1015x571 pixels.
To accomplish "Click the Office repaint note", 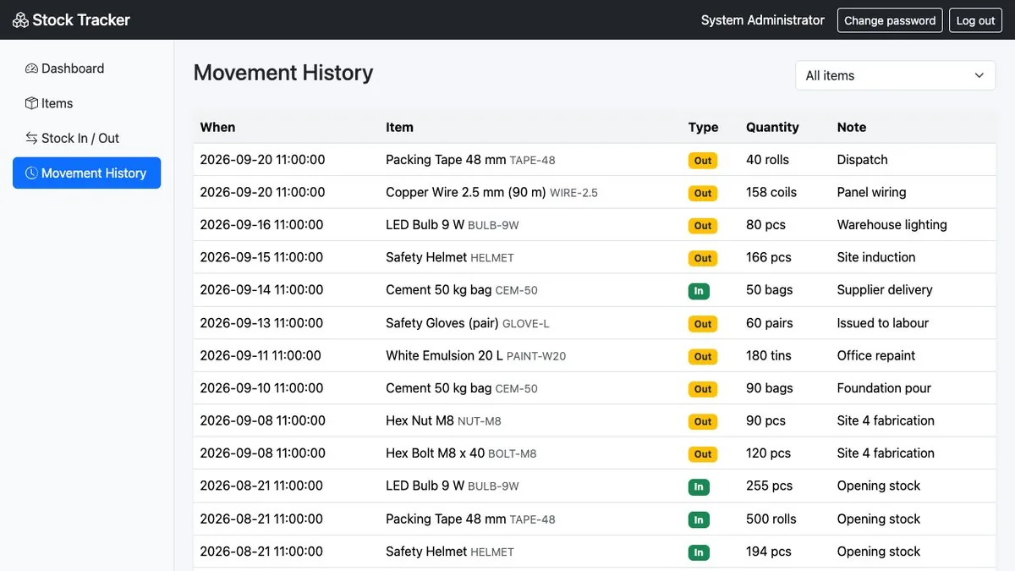I will click(x=876, y=355).
